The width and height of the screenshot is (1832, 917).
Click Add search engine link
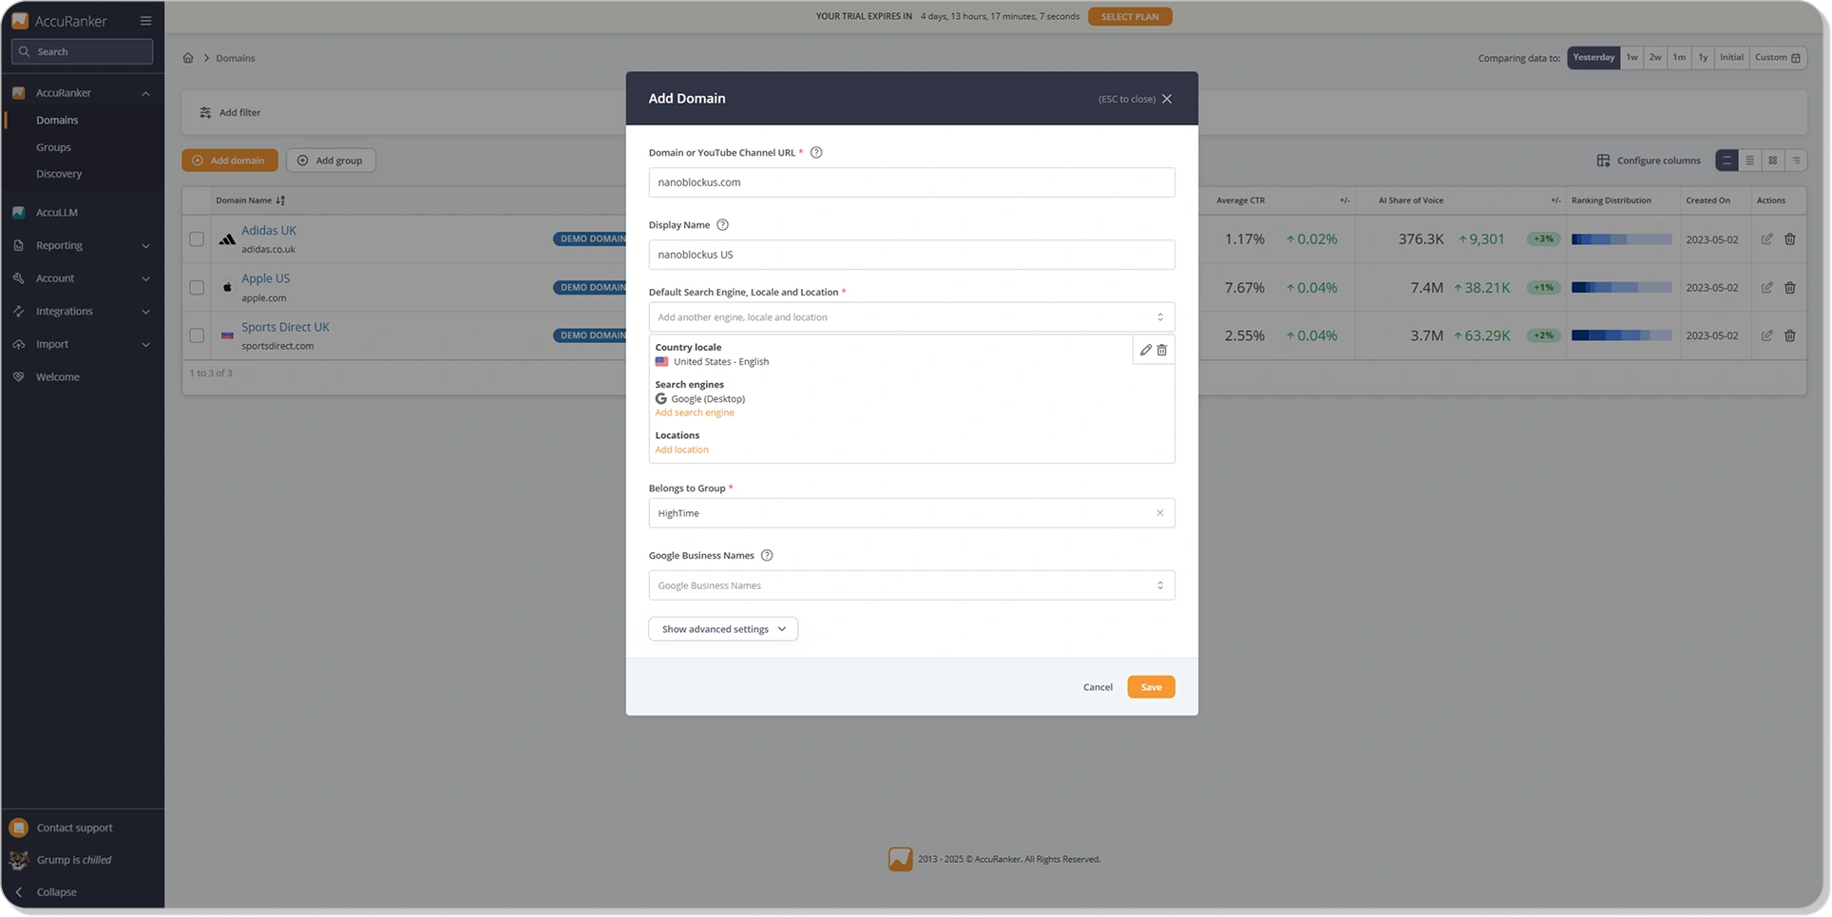pos(695,412)
